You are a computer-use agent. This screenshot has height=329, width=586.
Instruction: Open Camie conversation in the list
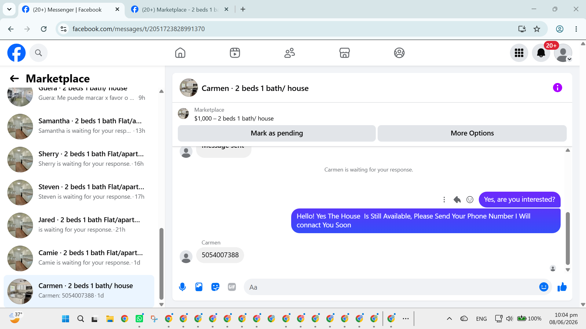[79, 258]
